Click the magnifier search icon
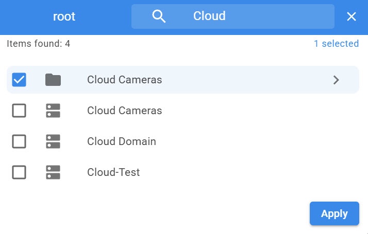Viewport: 368px width, 234px height. pyautogui.click(x=159, y=16)
